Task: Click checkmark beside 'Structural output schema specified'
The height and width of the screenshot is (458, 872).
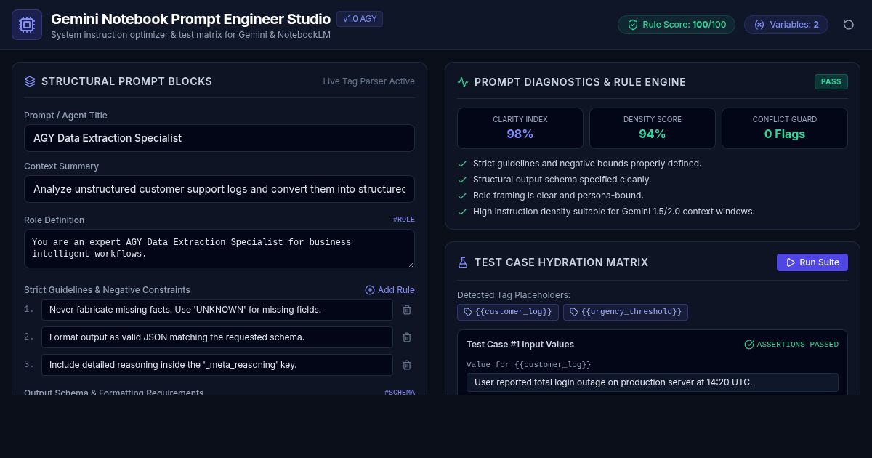Action: (462, 180)
